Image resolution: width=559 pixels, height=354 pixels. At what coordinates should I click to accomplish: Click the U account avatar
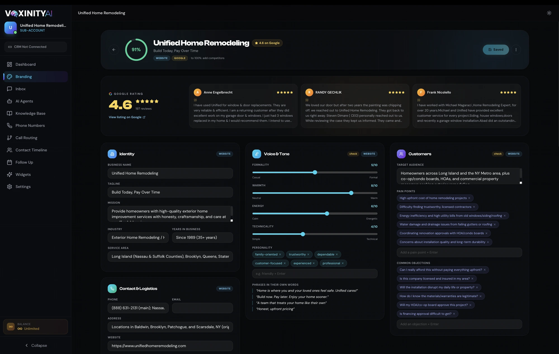[11, 28]
